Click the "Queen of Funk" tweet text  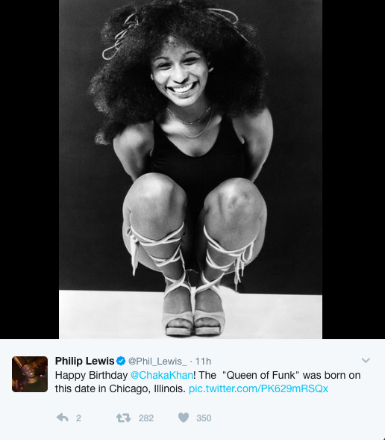click(261, 375)
